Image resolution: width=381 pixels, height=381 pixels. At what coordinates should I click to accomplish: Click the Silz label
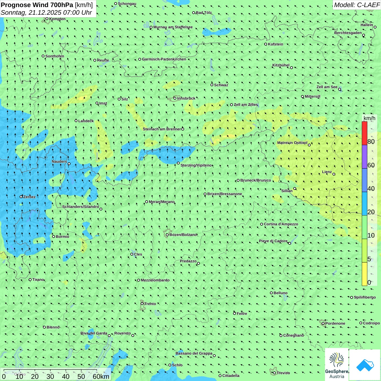[x=125, y=99]
